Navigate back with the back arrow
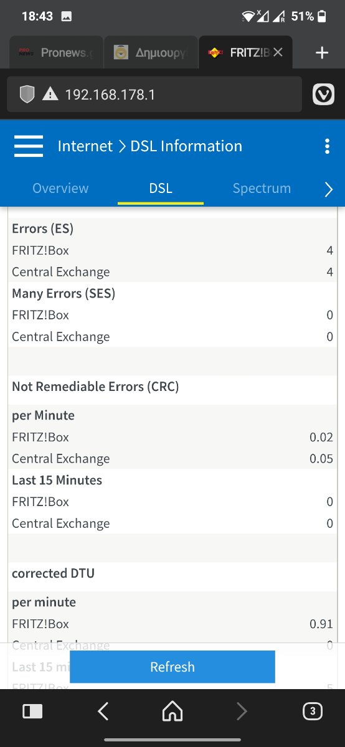The image size is (345, 747). coord(103,711)
